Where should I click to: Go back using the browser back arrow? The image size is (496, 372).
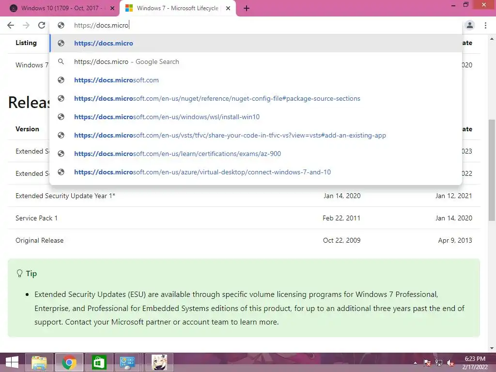pyautogui.click(x=11, y=25)
